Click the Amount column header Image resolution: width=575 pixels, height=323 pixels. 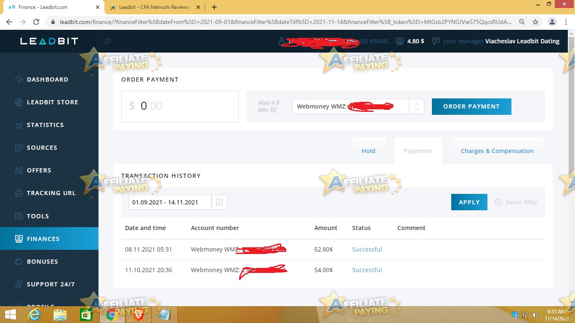click(x=326, y=228)
